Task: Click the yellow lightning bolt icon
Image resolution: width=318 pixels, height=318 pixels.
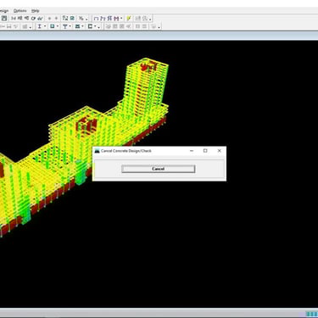Action: coord(128,19)
